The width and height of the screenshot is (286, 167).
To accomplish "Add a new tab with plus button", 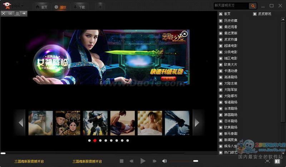I will pyautogui.click(x=100, y=7).
